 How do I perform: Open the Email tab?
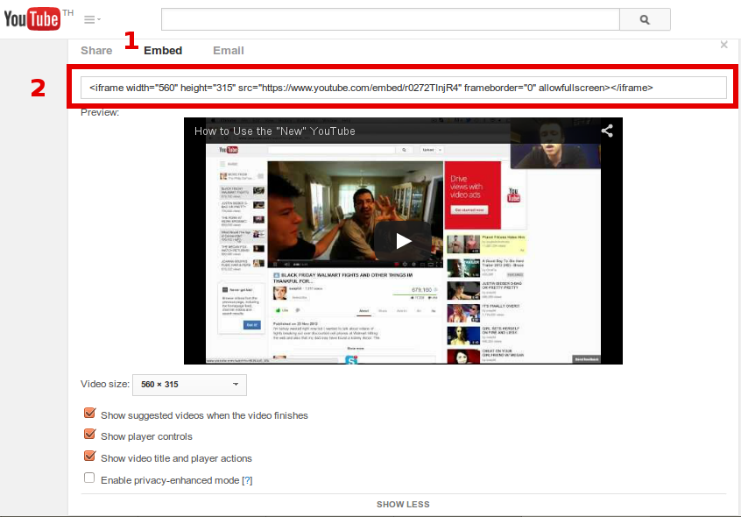coord(229,51)
